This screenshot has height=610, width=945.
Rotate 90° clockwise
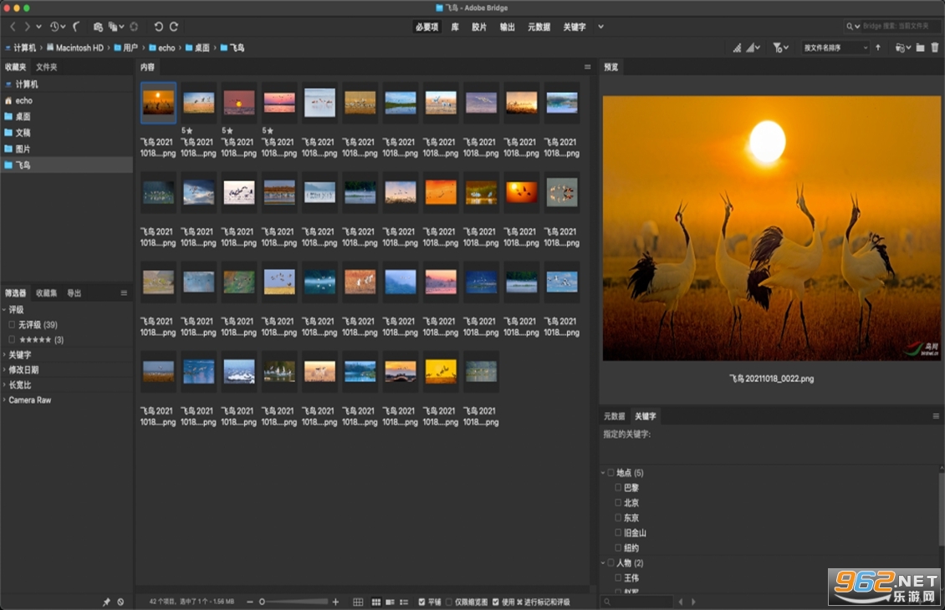point(174,27)
